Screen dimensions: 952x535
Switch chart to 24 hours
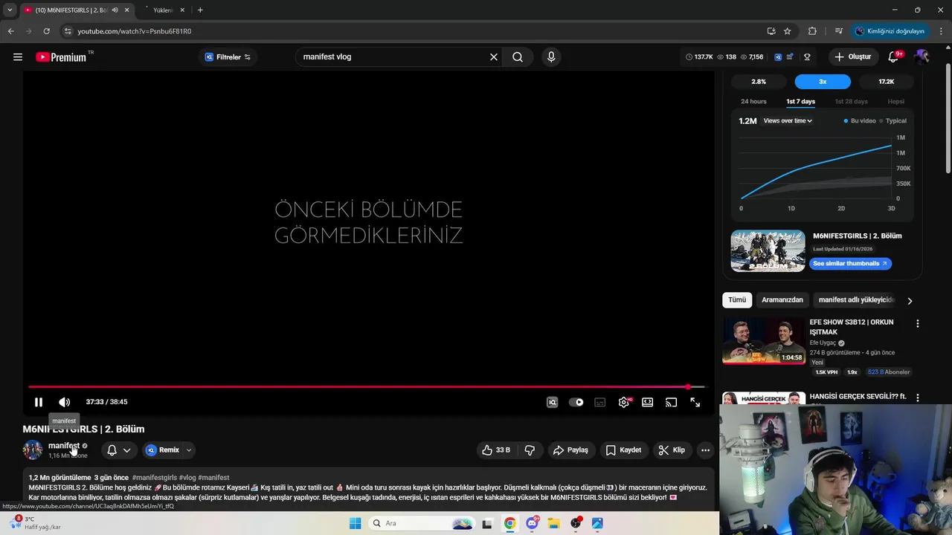pyautogui.click(x=753, y=102)
